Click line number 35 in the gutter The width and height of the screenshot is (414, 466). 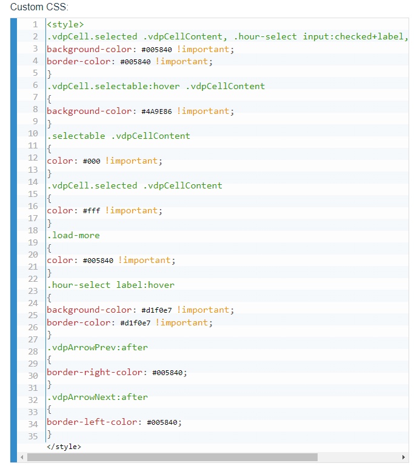pyautogui.click(x=33, y=436)
